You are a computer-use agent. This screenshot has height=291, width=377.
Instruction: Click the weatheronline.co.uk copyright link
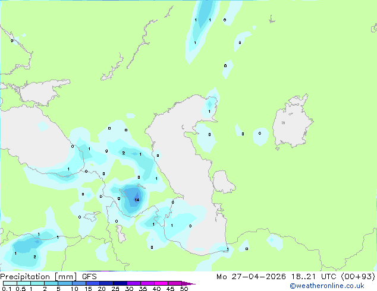[x=327, y=286]
